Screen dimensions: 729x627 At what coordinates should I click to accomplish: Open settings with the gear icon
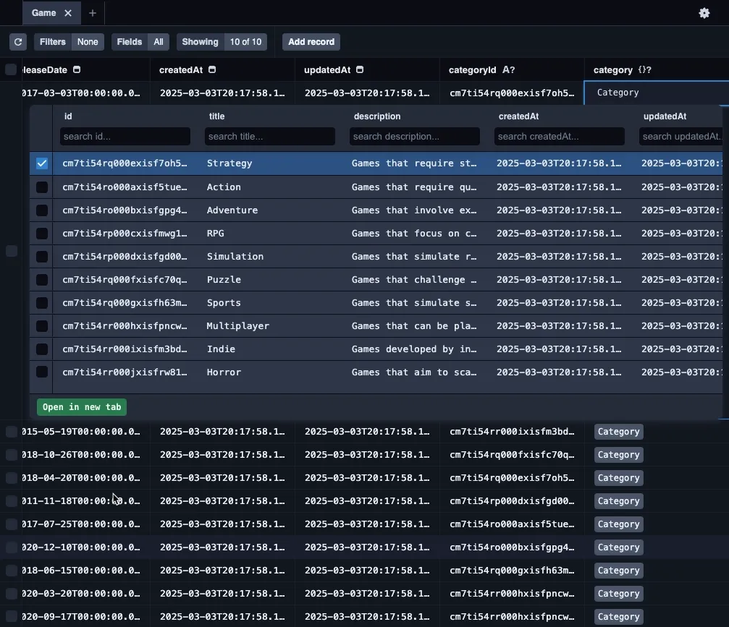pos(704,13)
